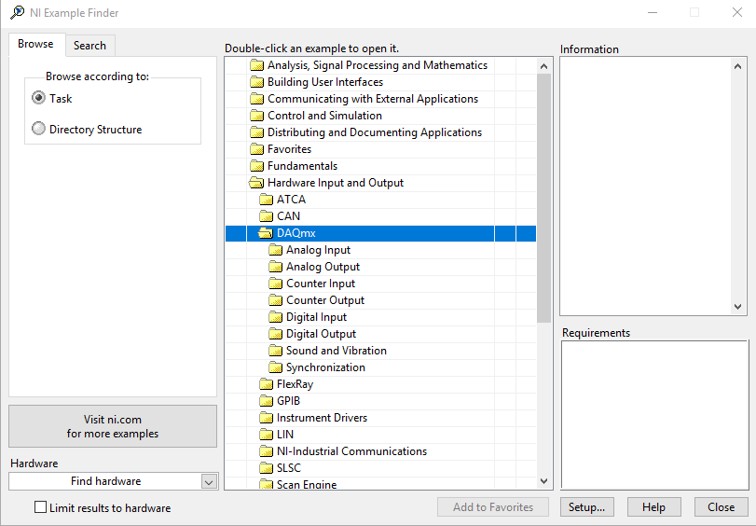Click the Help button

653,507
